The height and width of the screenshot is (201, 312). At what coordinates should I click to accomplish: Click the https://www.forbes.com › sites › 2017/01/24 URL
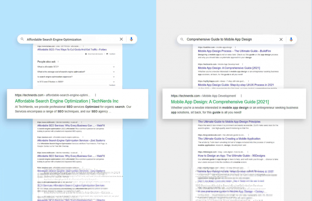point(59,46)
